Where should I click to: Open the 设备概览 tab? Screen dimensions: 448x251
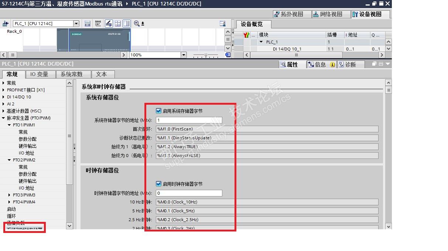[254, 24]
